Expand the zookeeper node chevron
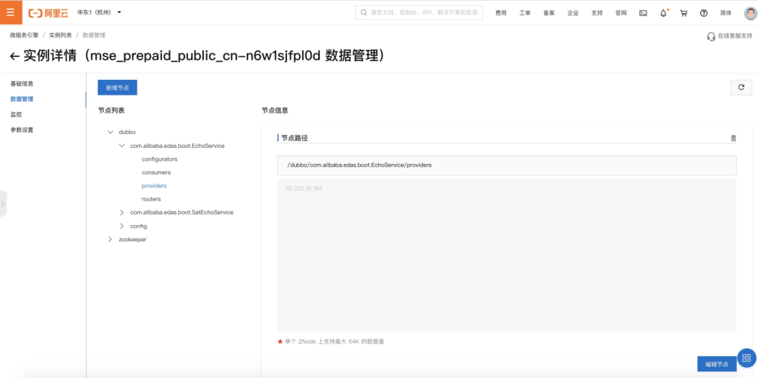 (x=110, y=239)
